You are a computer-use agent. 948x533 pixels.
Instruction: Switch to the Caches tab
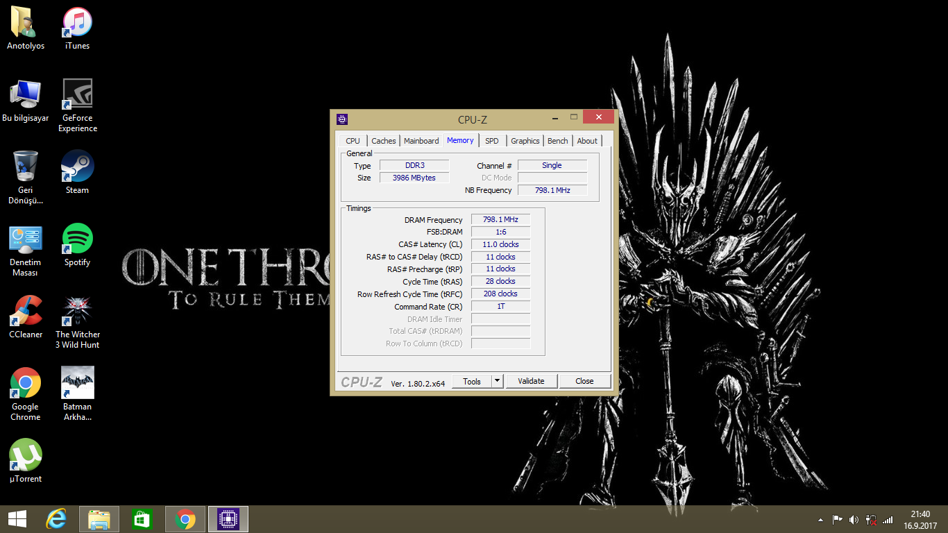383,141
